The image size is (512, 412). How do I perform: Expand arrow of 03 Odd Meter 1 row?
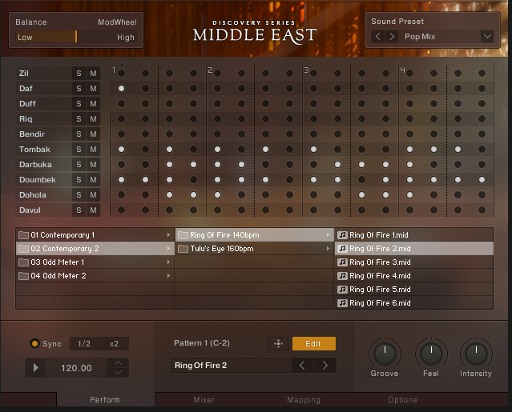point(168,262)
